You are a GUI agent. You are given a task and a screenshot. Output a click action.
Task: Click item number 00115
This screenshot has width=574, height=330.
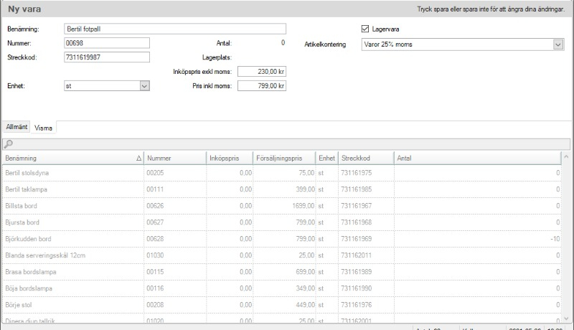155,271
